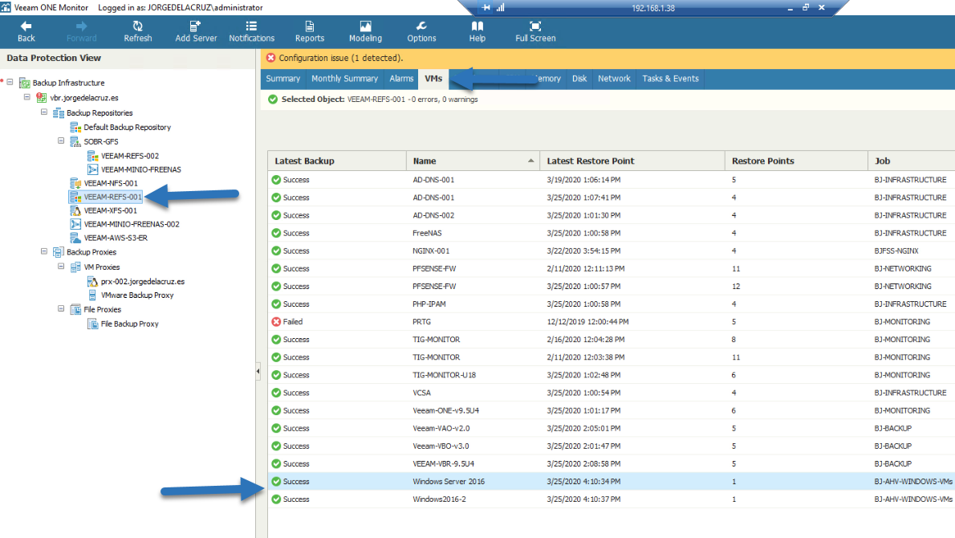Click the VEEAM-AWS-S3-ER cloud repository icon

click(75, 238)
